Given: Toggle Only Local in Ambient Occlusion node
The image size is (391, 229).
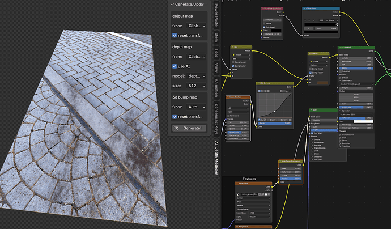Looking at the screenshot, I should point(264,27).
